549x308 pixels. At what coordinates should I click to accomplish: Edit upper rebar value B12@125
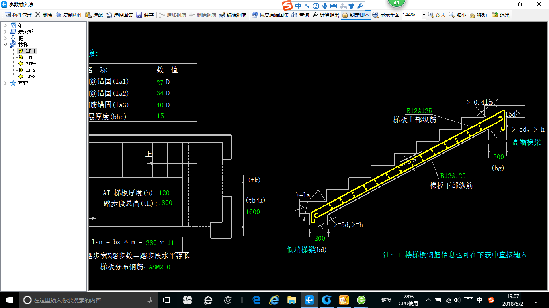point(419,111)
